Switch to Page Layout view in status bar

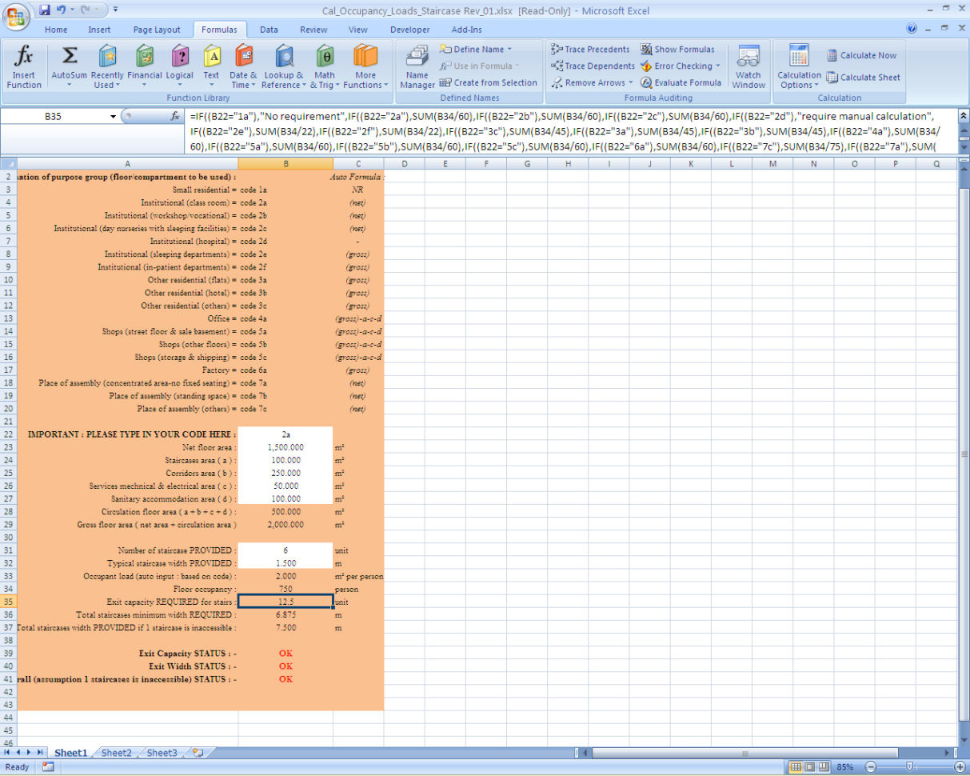tap(809, 766)
